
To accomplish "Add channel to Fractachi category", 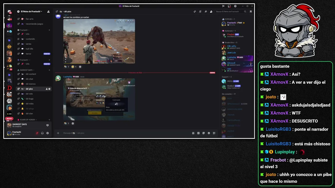I will pyautogui.click(x=49, y=30).
